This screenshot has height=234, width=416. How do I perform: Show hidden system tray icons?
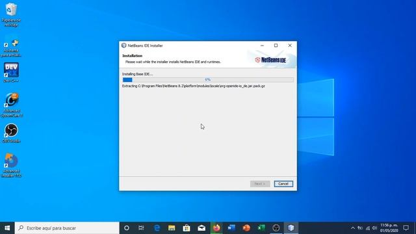(x=352, y=228)
